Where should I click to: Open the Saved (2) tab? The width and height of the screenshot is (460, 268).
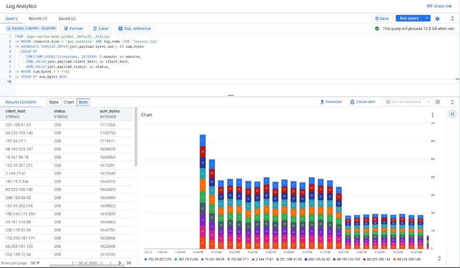point(67,18)
